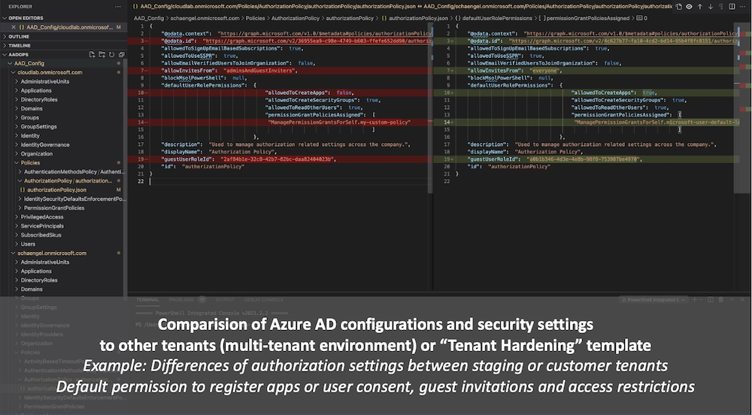
Task: Collapse all folders in AADOPS explorer
Action: pyautogui.click(x=121, y=55)
